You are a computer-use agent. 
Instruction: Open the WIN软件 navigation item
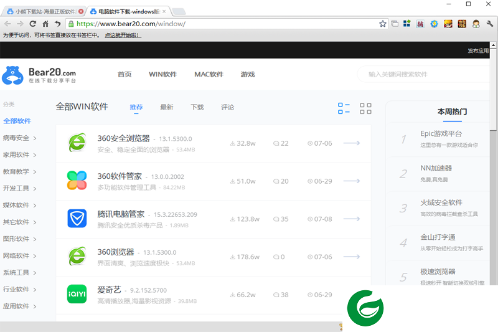163,74
